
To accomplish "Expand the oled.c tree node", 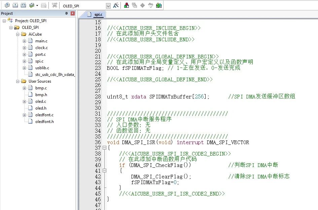I will pos(24,101).
